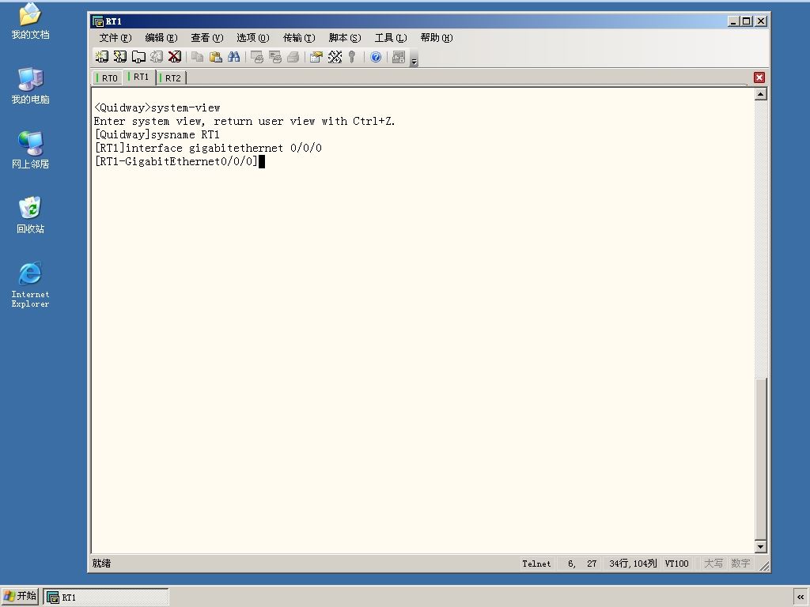Click the '<Quidway>system-view' line
Image resolution: width=810 pixels, height=607 pixels.
point(157,107)
